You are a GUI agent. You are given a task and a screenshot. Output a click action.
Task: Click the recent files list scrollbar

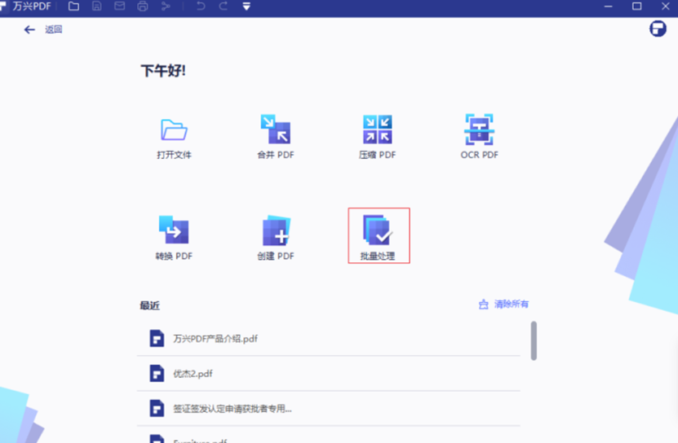click(534, 340)
